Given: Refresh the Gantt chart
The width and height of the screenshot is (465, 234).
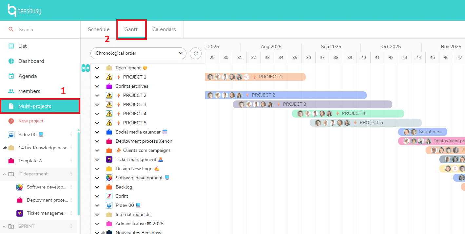Looking at the screenshot, I should coord(195,53).
